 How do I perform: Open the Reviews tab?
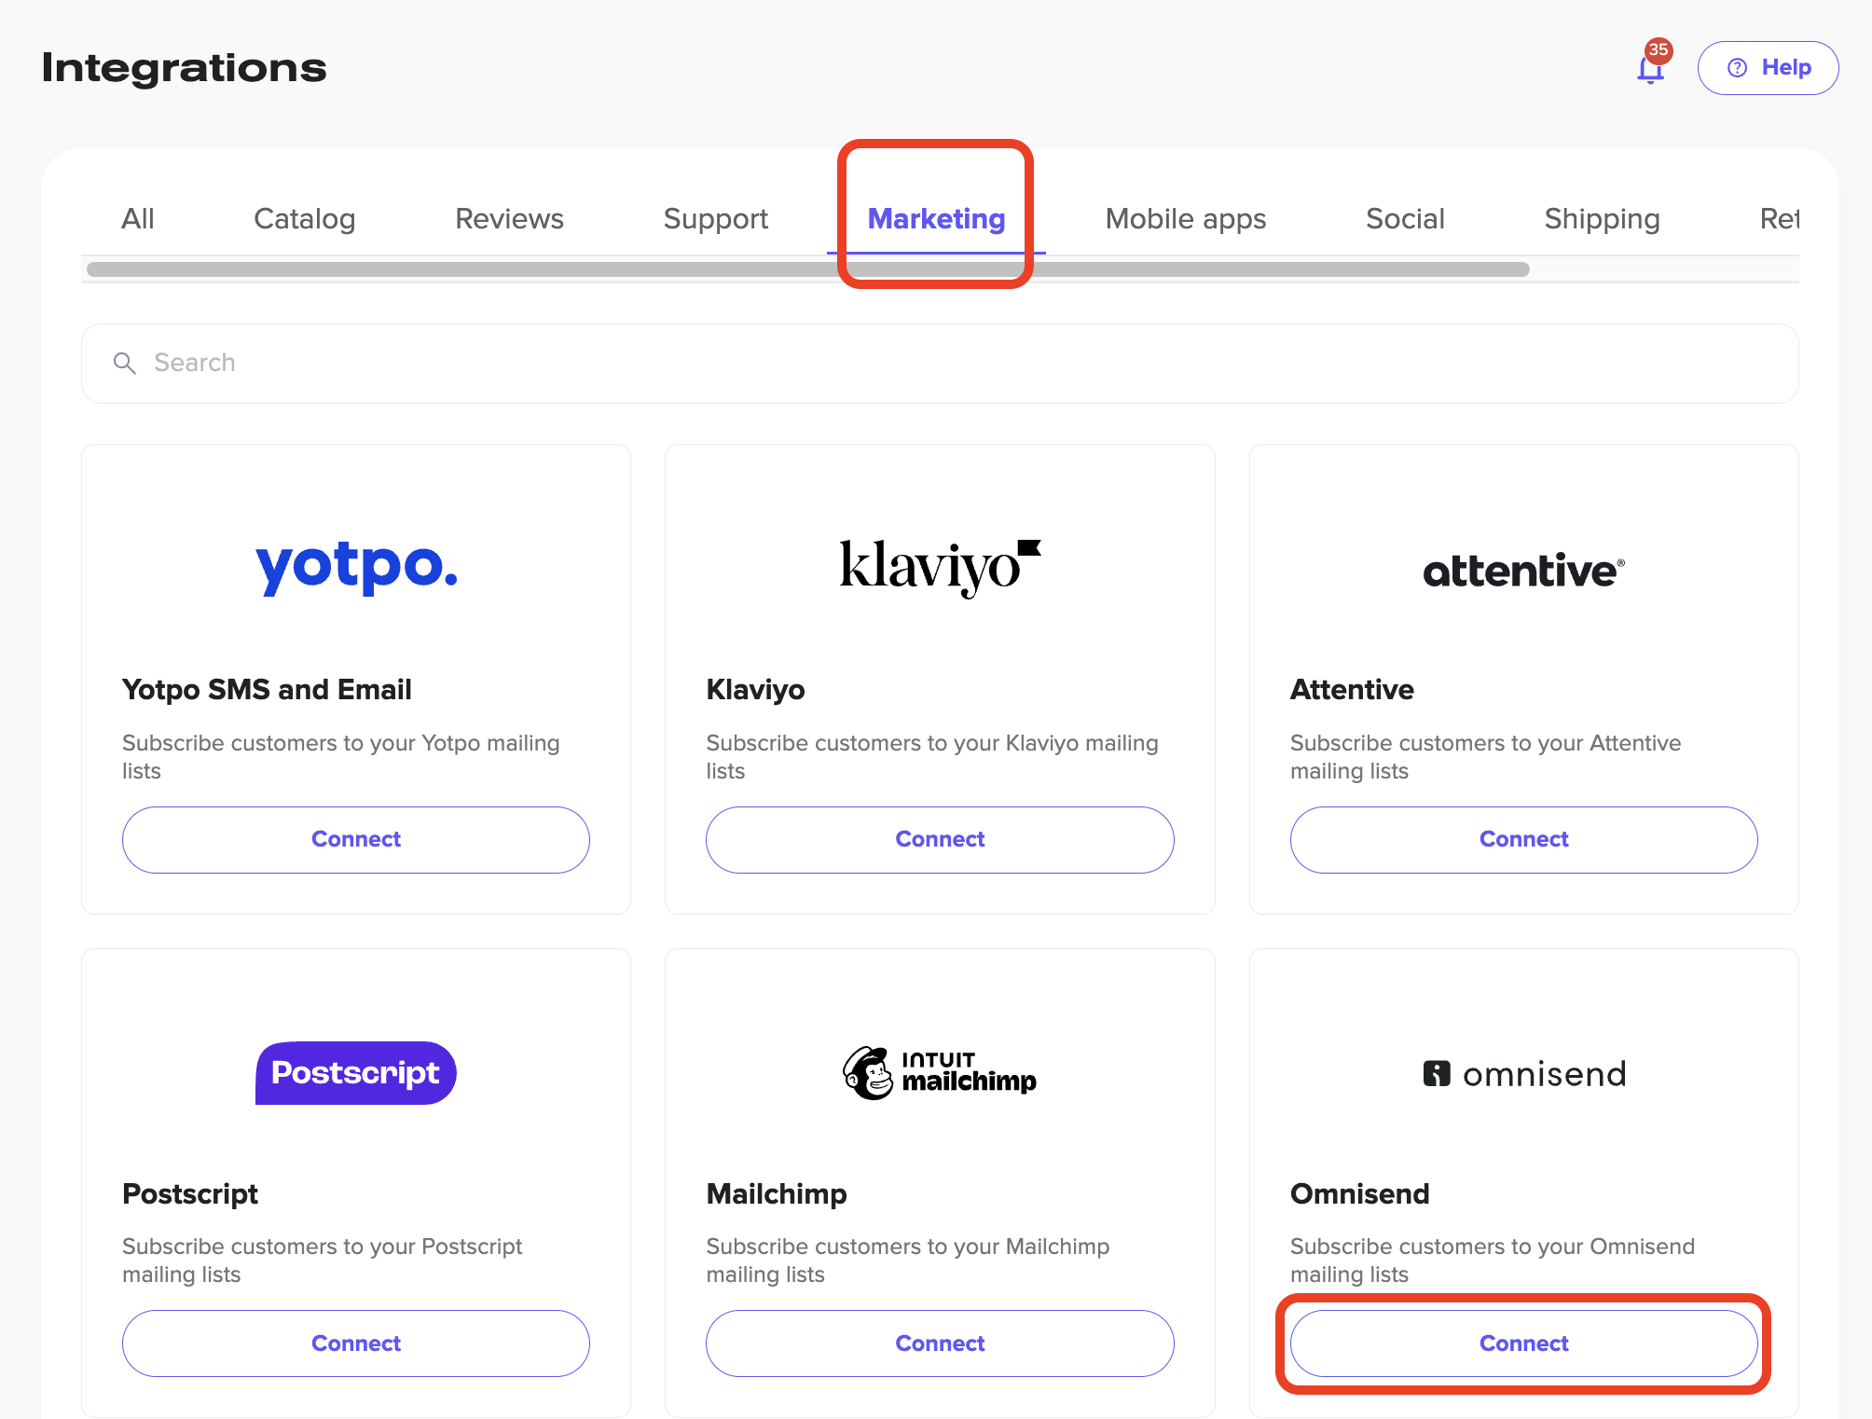click(x=509, y=219)
